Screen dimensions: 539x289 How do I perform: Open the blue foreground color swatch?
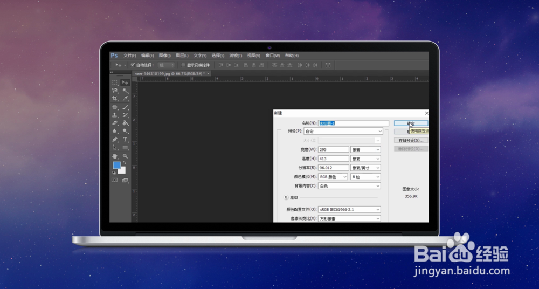(117, 165)
